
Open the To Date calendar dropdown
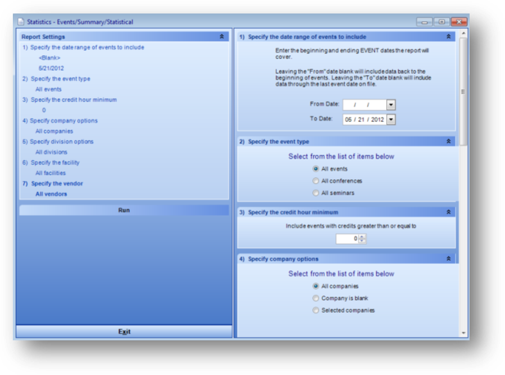(x=391, y=119)
